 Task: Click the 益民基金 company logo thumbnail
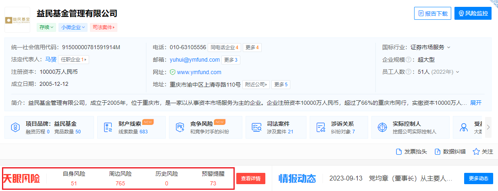pyautogui.click(x=17, y=19)
